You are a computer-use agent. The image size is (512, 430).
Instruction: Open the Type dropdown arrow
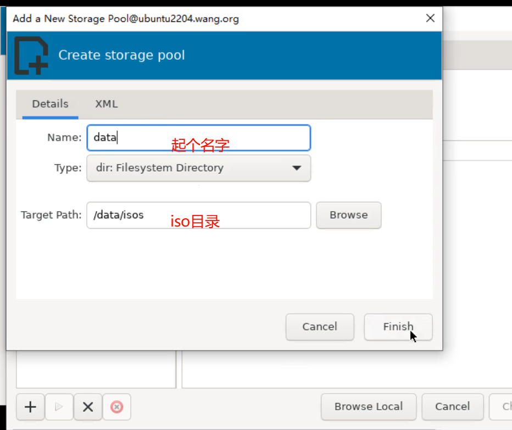tap(297, 168)
